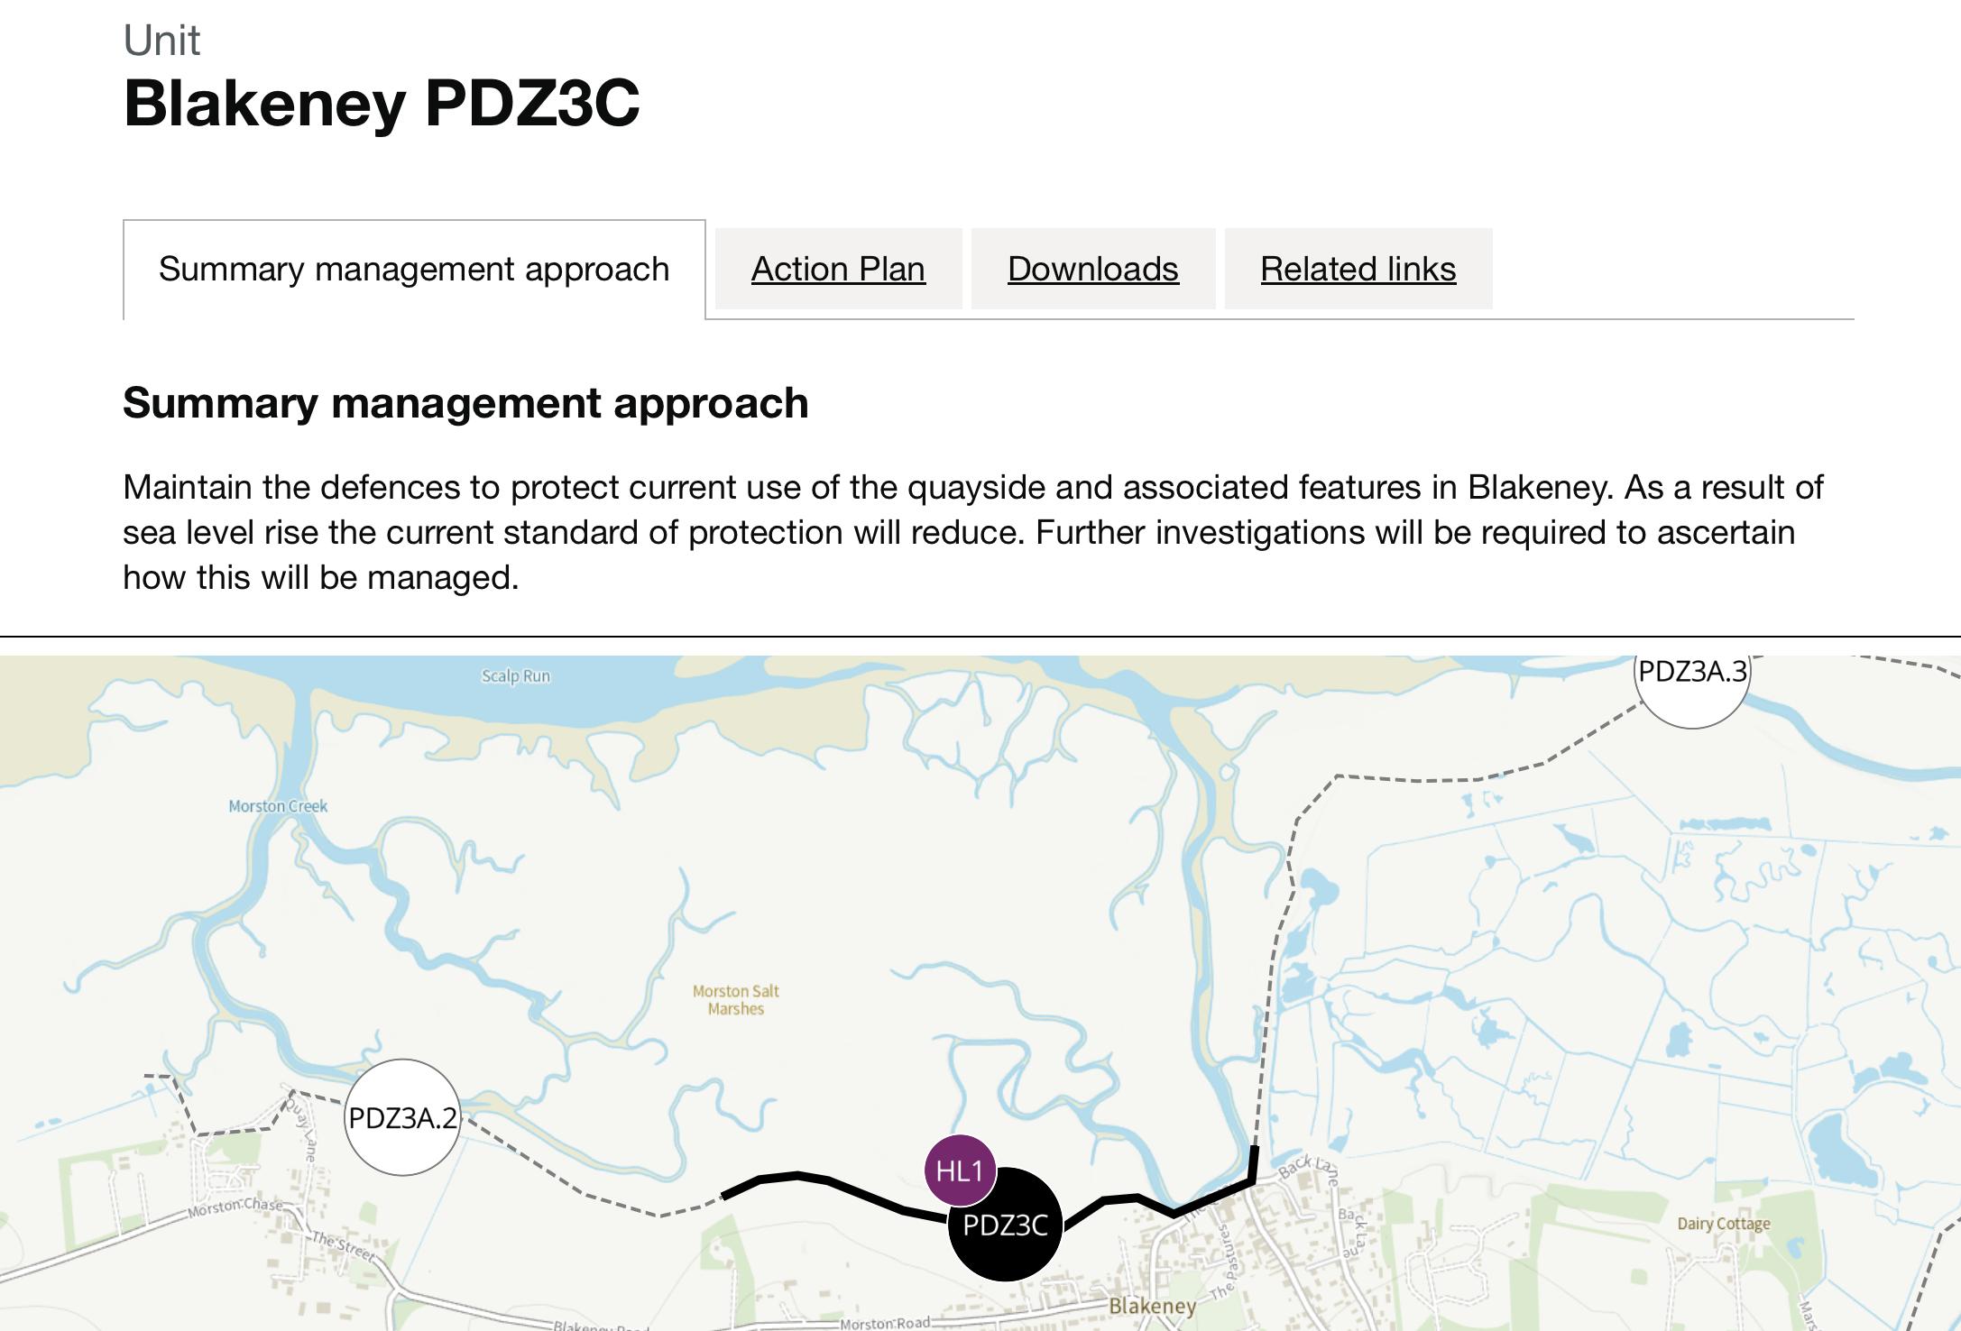
Task: Click the Blakeney PDZ3C page heading
Action: coord(382,102)
